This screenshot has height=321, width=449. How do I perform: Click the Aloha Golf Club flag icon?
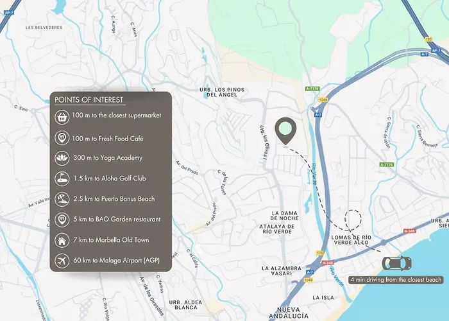coord(62,178)
